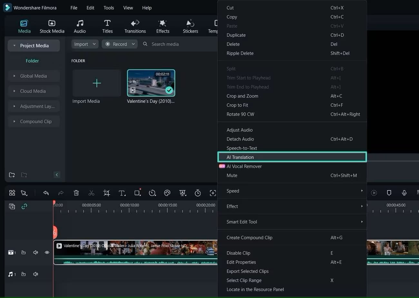Open the Help menu

147,8
